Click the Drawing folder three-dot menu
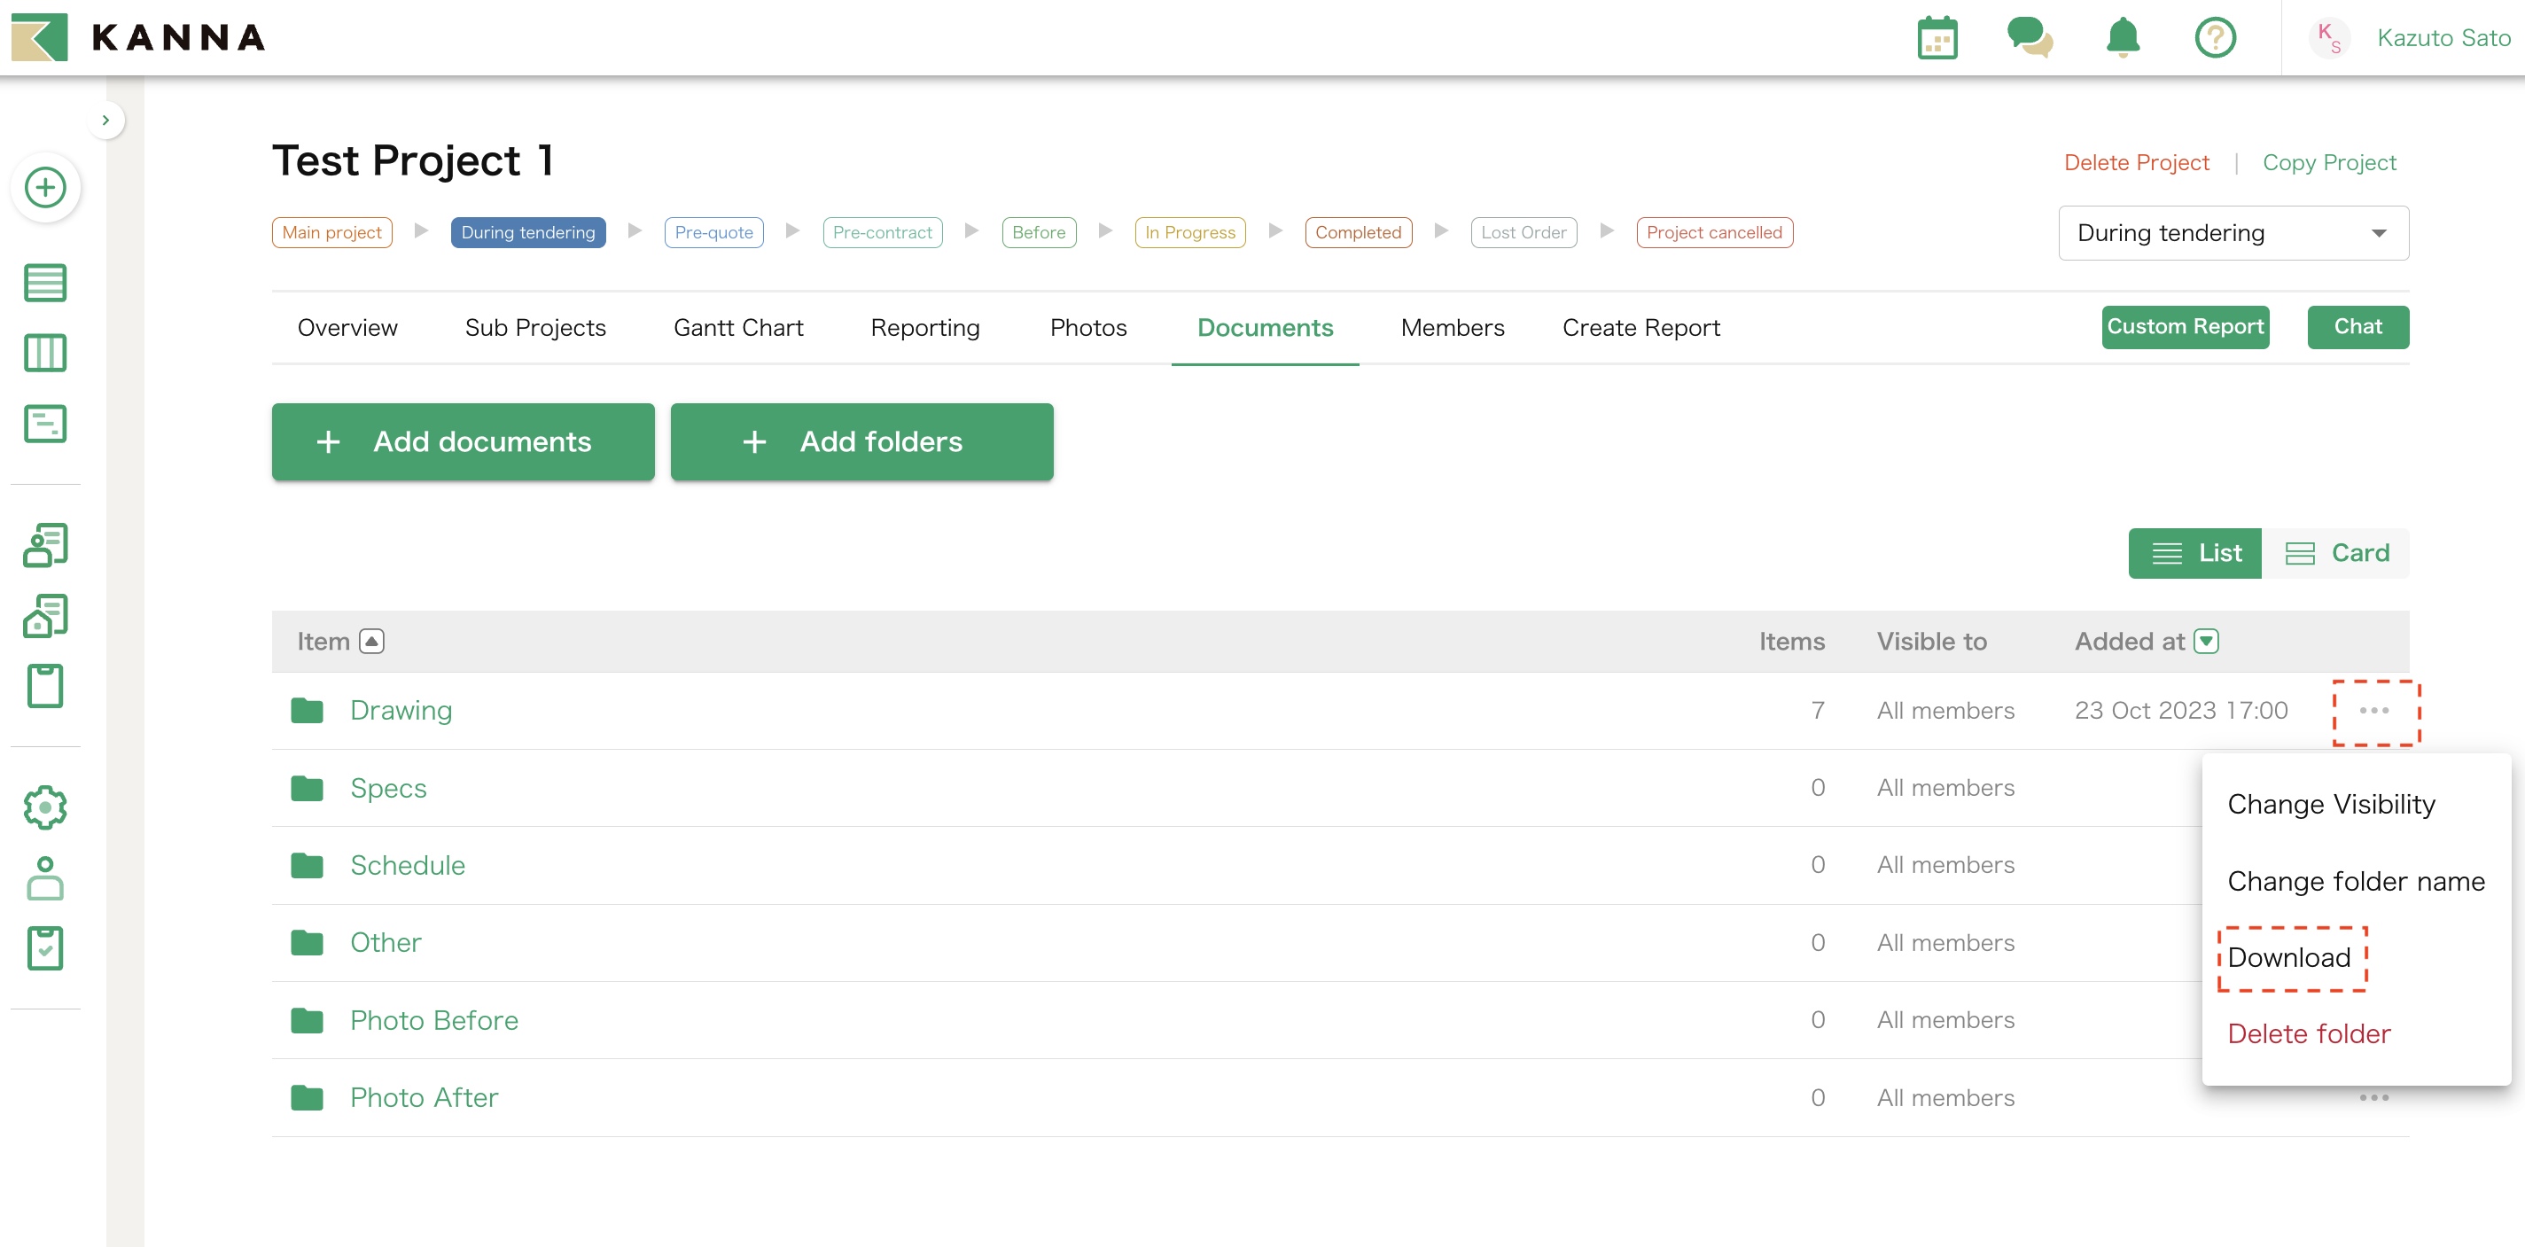Viewport: 2525px width, 1247px height. 2373,711
